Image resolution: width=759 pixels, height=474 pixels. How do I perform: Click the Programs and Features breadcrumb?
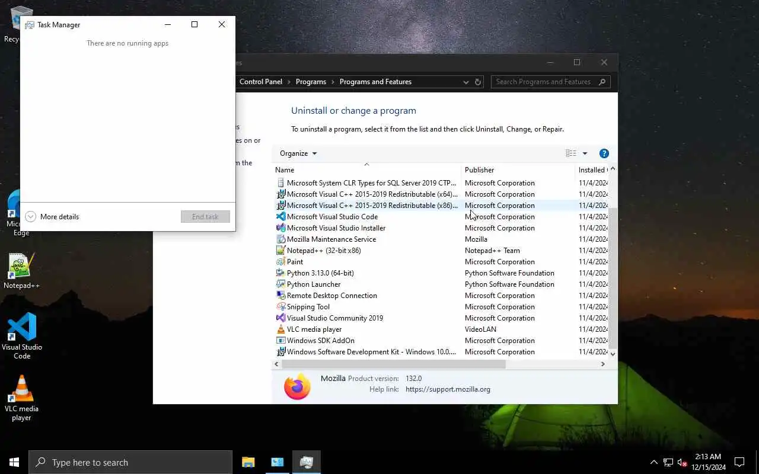pyautogui.click(x=375, y=82)
